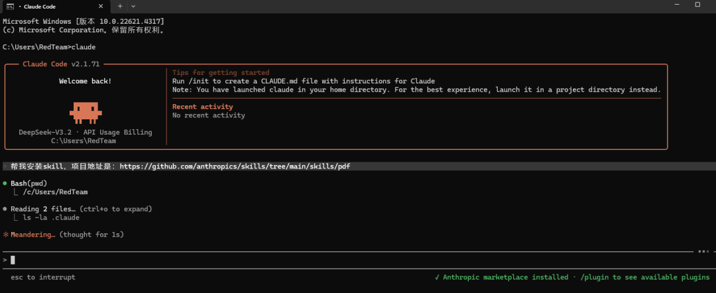716x293 pixels.
Task: Click the orange Meandering spinner asterisk
Action: tap(5, 235)
